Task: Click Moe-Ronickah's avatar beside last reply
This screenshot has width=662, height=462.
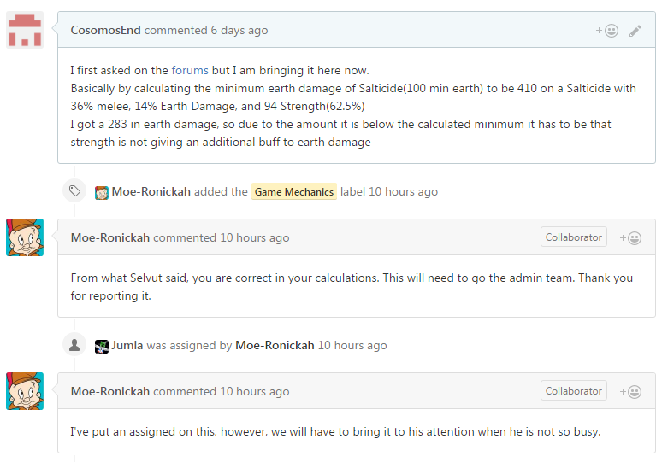Action: tap(25, 391)
